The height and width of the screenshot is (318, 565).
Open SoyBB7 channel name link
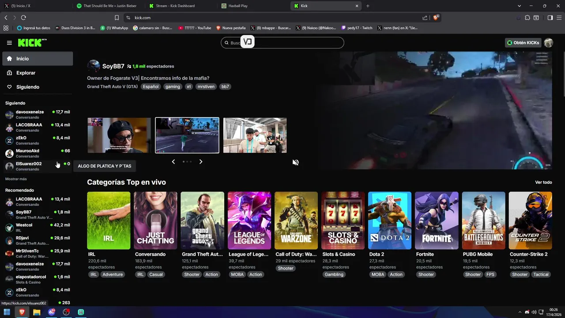(113, 66)
